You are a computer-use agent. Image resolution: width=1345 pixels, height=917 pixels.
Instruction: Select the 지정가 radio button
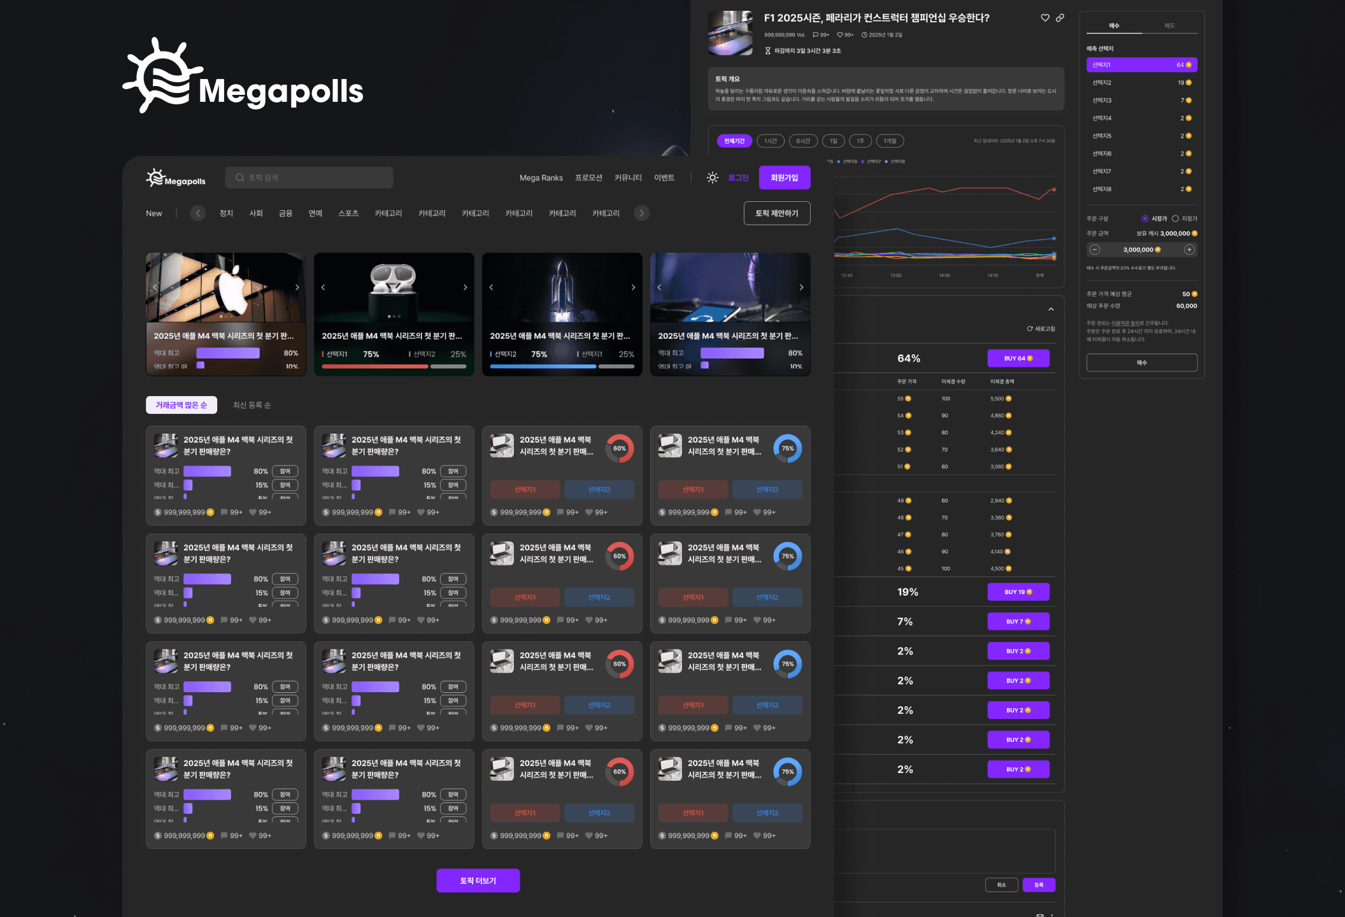pyautogui.click(x=1176, y=218)
